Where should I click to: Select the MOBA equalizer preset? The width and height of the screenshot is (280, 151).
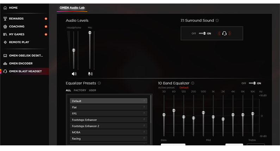(x=108, y=132)
